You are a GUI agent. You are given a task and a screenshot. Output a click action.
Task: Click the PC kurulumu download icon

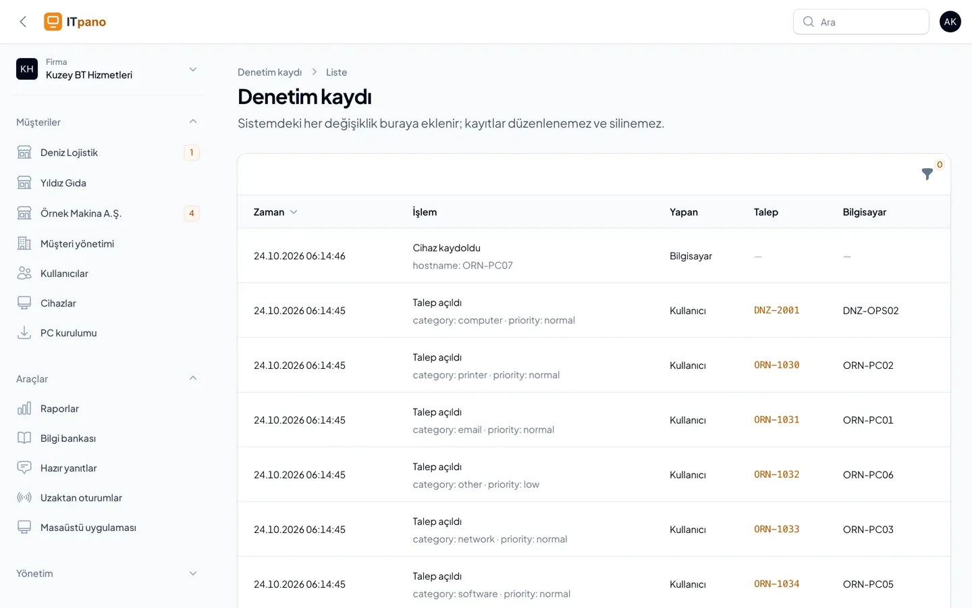24,332
